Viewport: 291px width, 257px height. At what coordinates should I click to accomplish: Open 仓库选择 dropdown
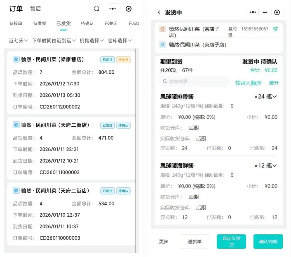pos(120,41)
